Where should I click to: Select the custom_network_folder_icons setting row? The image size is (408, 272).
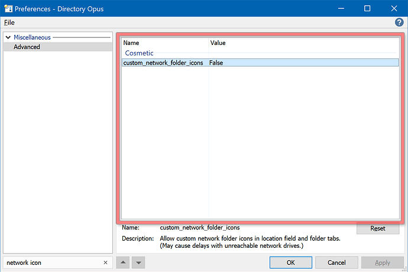(x=260, y=63)
